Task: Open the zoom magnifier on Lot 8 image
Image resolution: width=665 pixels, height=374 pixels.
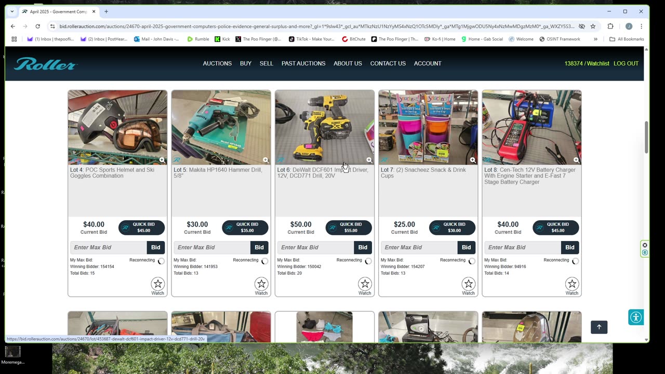Action: coord(576,160)
